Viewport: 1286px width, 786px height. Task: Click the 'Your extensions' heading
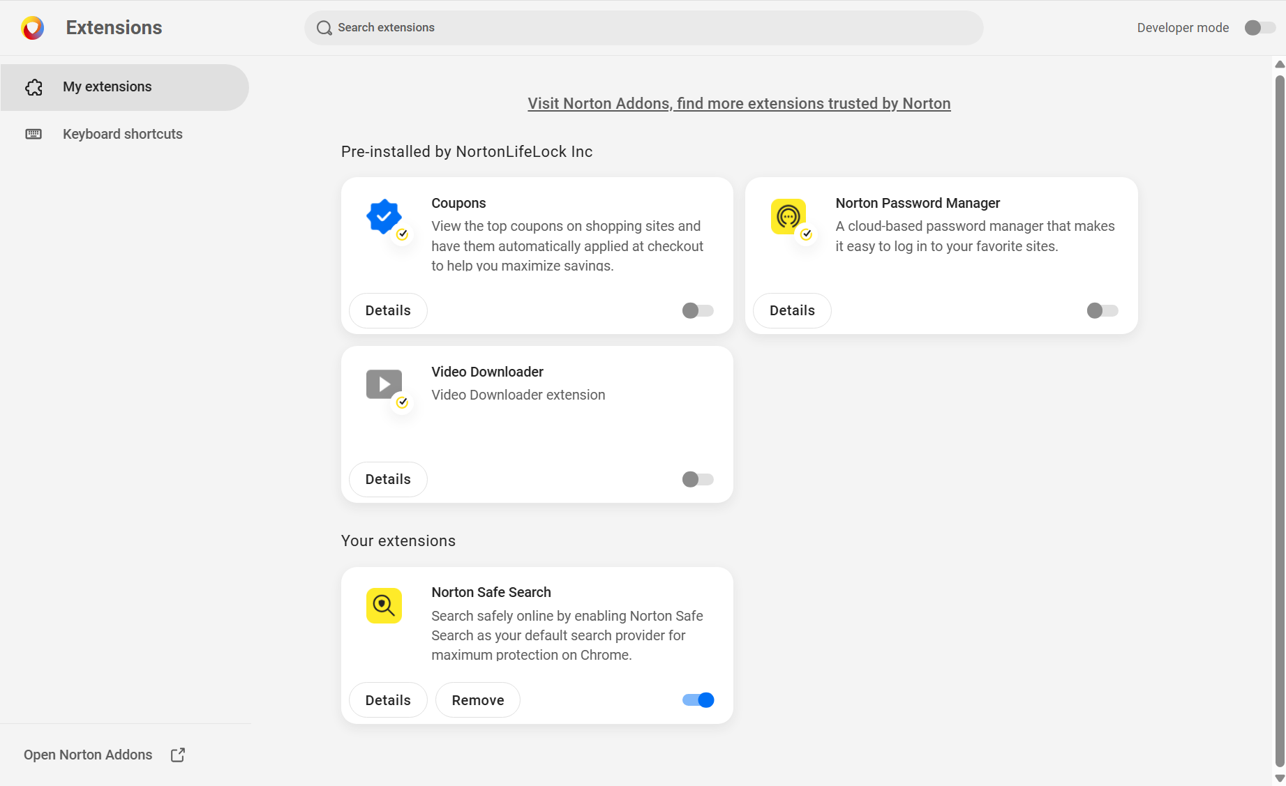coord(398,541)
